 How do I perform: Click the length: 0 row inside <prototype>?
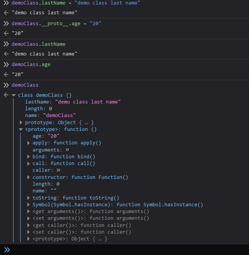click(46, 184)
